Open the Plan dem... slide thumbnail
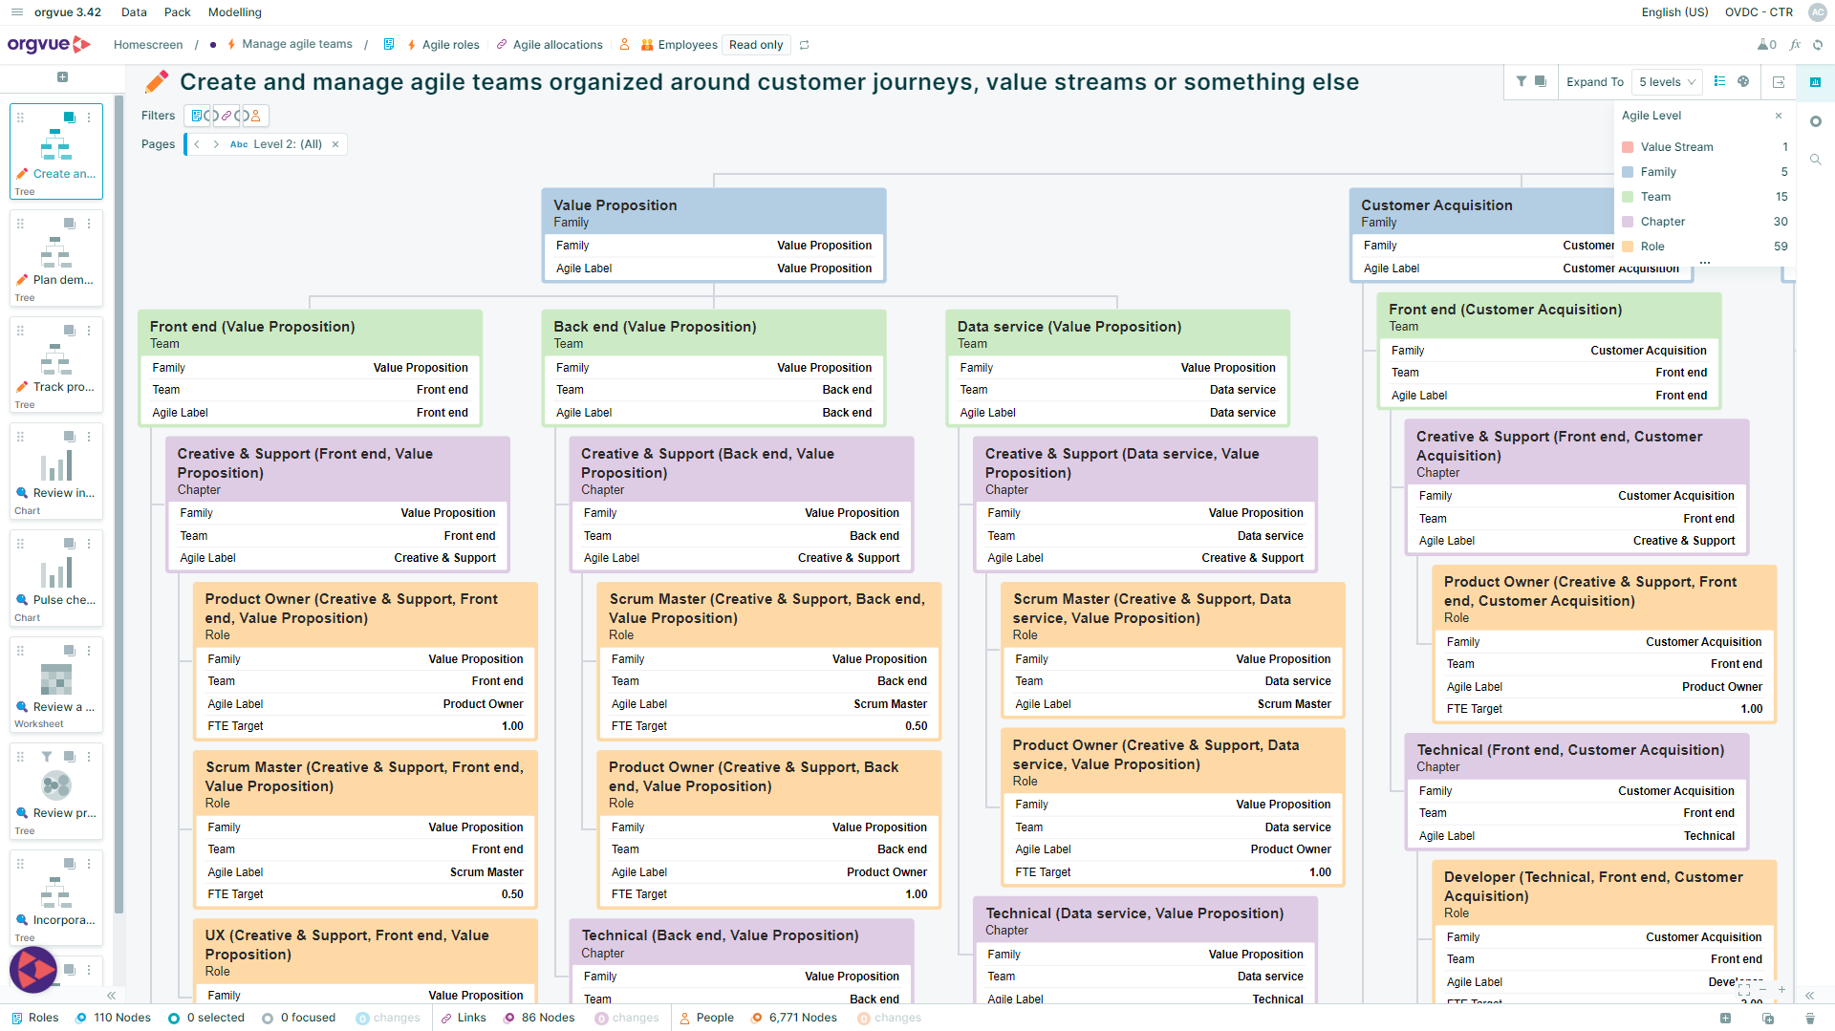This screenshot has height=1031, width=1835. point(56,258)
